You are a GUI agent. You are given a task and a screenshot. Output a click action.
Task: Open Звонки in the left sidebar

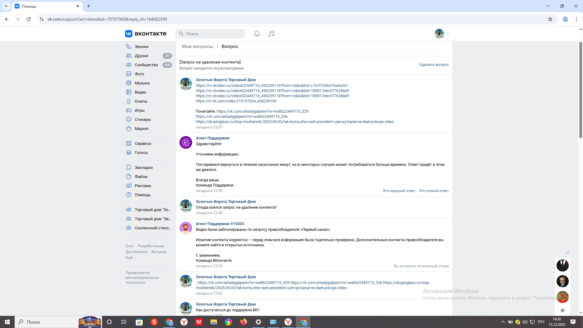pos(141,46)
